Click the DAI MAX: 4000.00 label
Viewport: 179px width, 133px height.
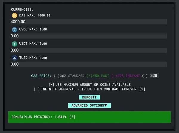(x=35, y=16)
